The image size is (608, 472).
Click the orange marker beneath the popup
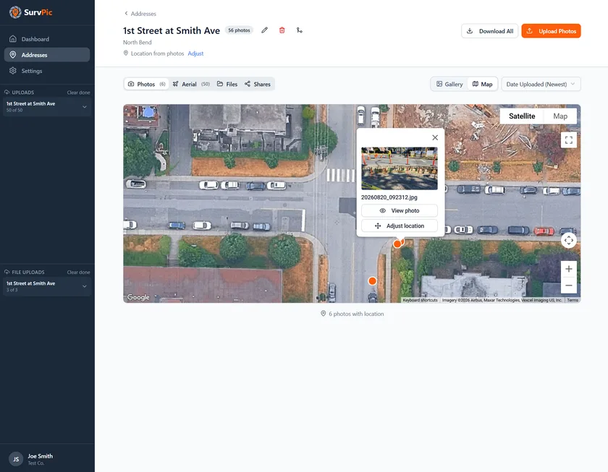click(x=397, y=244)
